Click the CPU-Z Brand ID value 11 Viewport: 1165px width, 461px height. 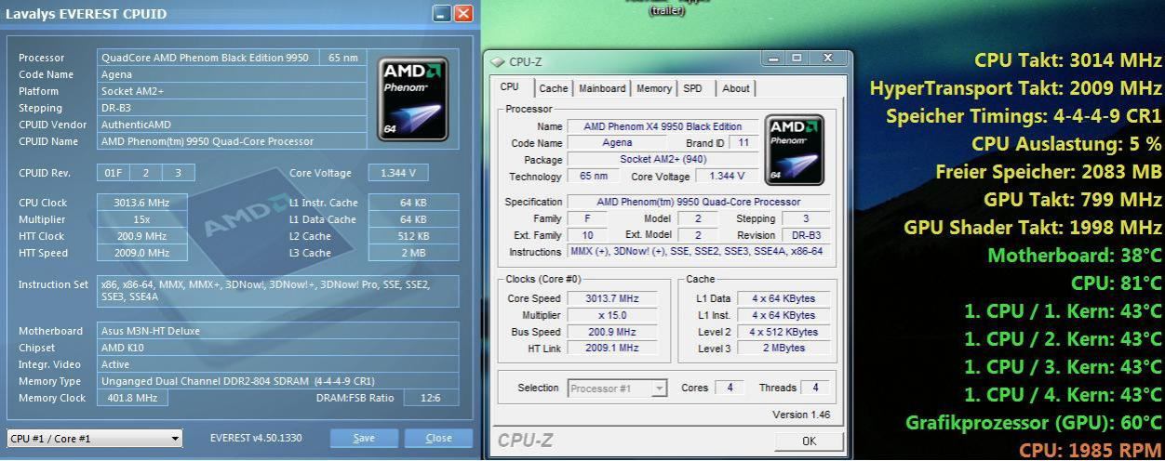(743, 143)
